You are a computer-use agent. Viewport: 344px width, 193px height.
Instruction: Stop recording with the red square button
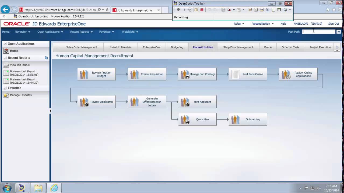pos(202,10)
